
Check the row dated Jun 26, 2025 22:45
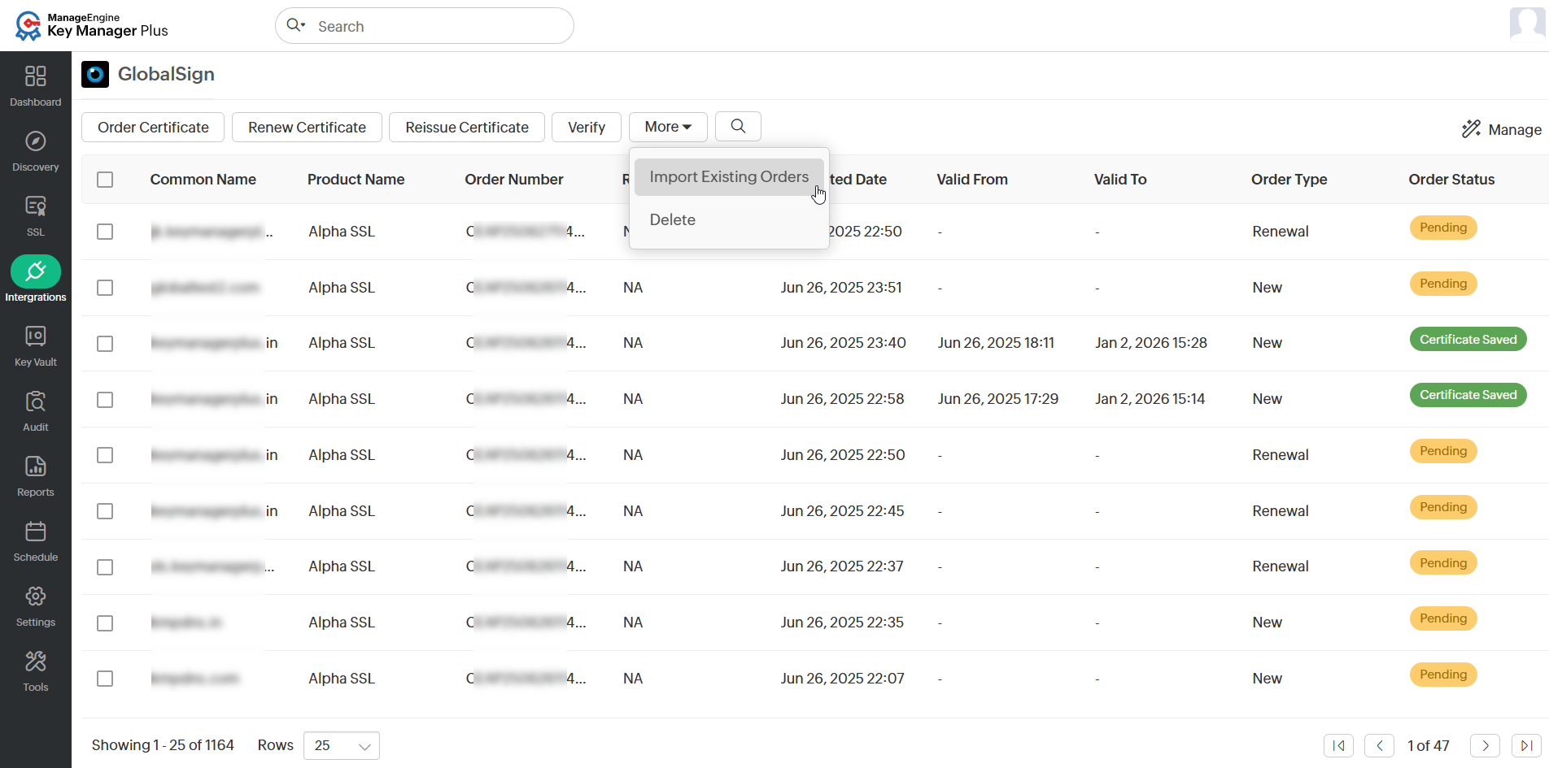[105, 511]
